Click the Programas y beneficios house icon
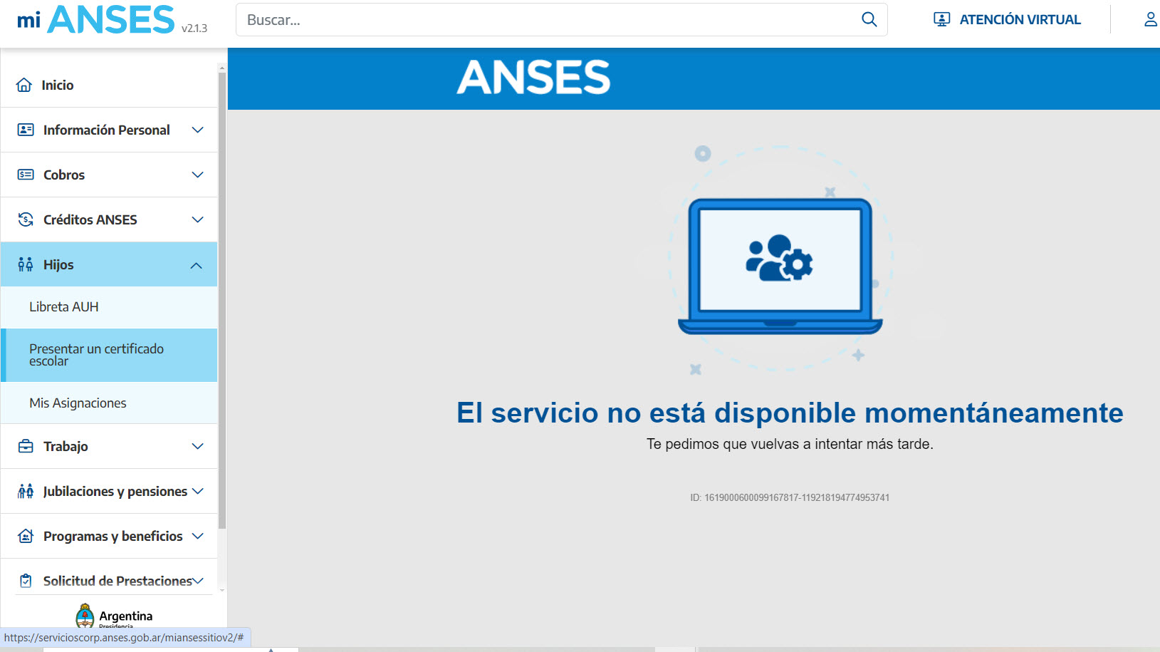The image size is (1160, 652). [x=26, y=536]
